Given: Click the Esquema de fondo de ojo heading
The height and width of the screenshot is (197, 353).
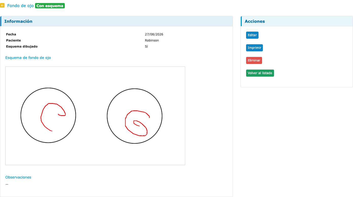Looking at the screenshot, I should pyautogui.click(x=28, y=58).
